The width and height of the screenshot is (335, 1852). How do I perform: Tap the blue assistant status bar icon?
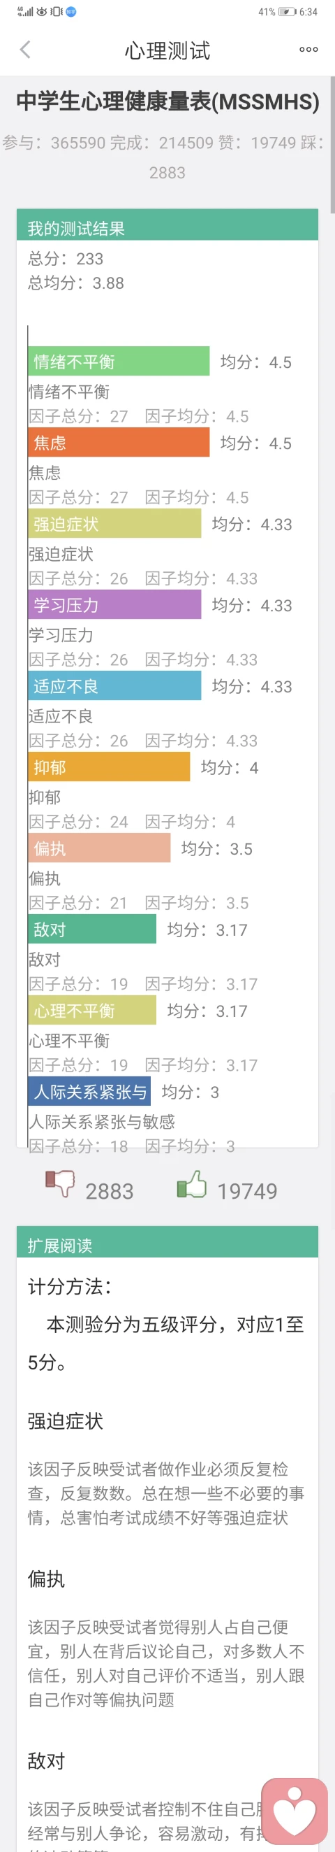(71, 12)
